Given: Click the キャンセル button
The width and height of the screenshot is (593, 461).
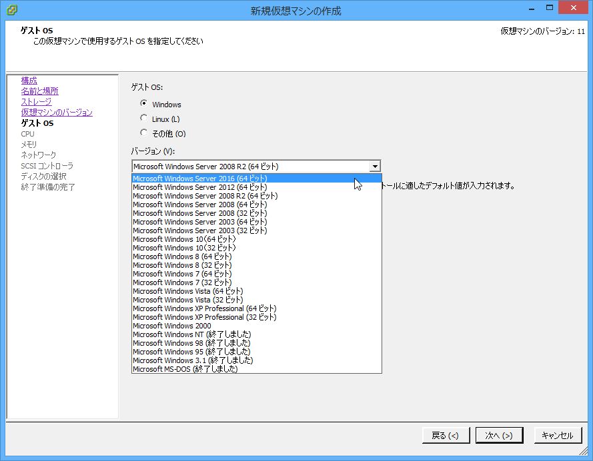Looking at the screenshot, I should 558,435.
